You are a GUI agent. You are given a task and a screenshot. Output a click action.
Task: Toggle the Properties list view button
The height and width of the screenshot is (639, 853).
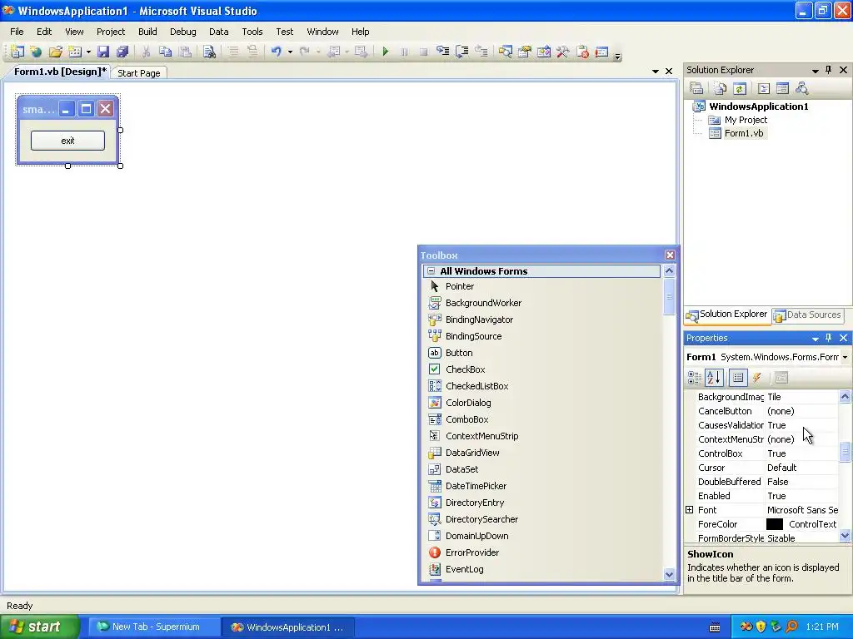(x=738, y=377)
